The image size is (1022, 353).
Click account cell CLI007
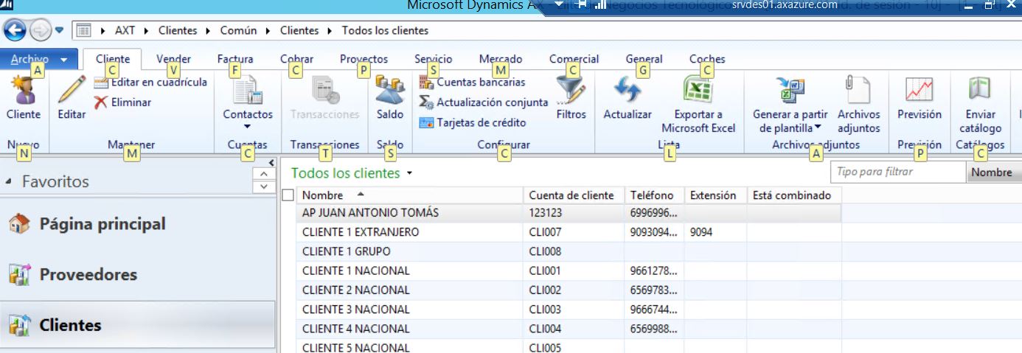click(574, 232)
